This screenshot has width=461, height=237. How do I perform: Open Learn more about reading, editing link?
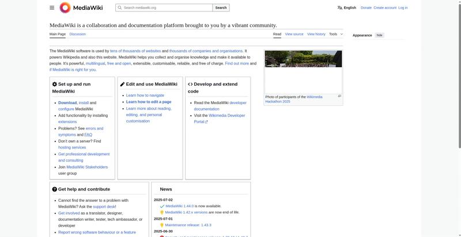click(149, 114)
